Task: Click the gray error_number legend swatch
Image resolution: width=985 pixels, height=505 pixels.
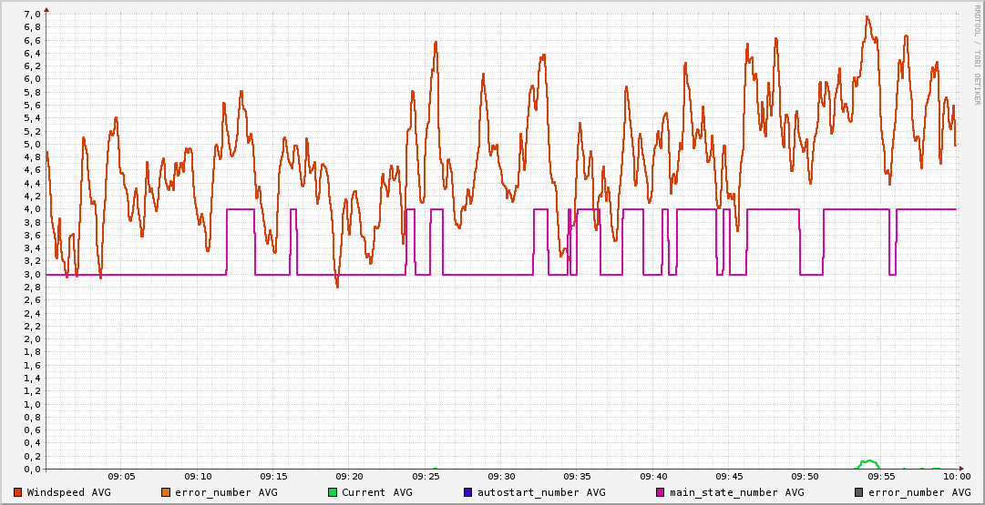Action: tap(859, 492)
